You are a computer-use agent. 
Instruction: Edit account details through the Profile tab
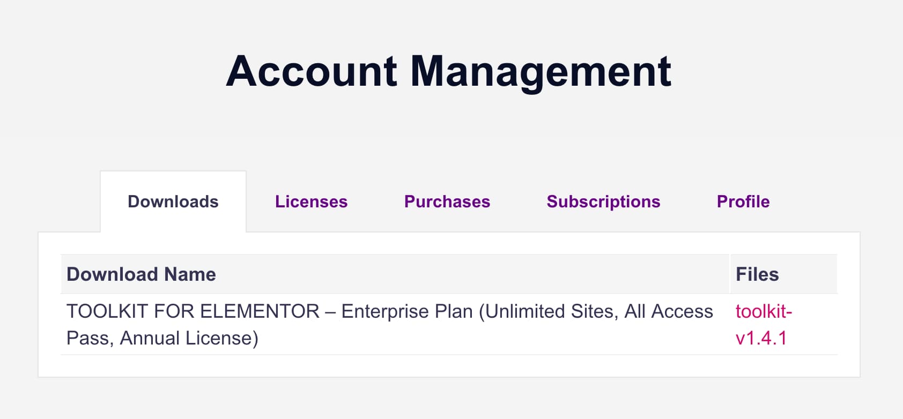(743, 202)
